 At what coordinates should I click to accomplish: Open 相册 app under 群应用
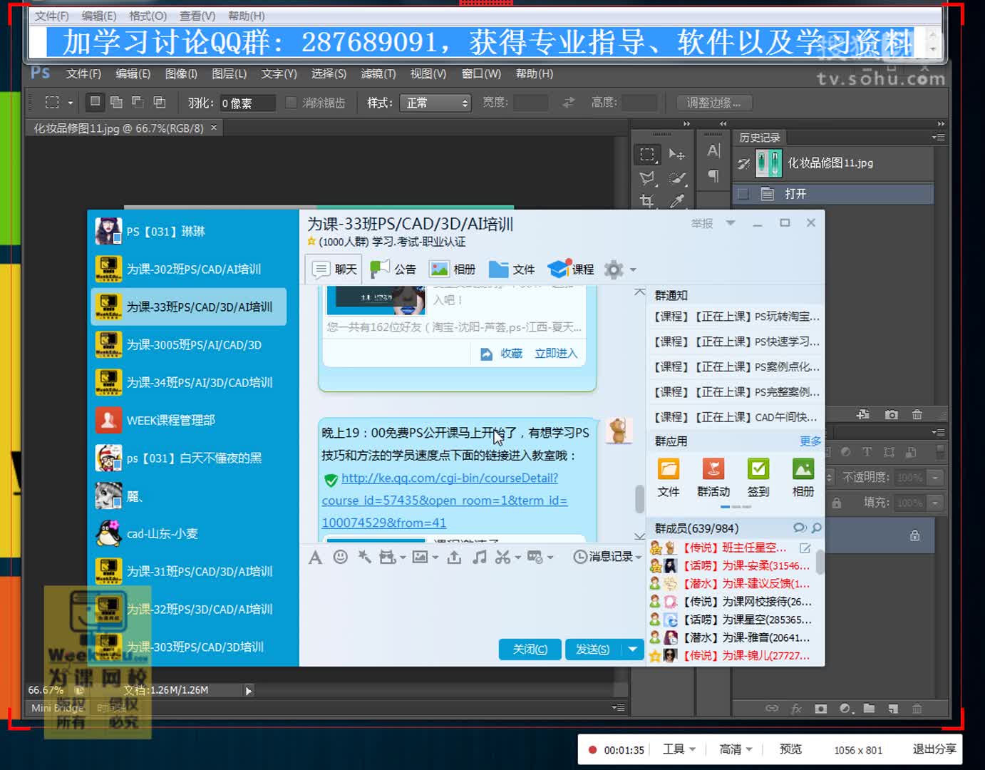tap(803, 478)
